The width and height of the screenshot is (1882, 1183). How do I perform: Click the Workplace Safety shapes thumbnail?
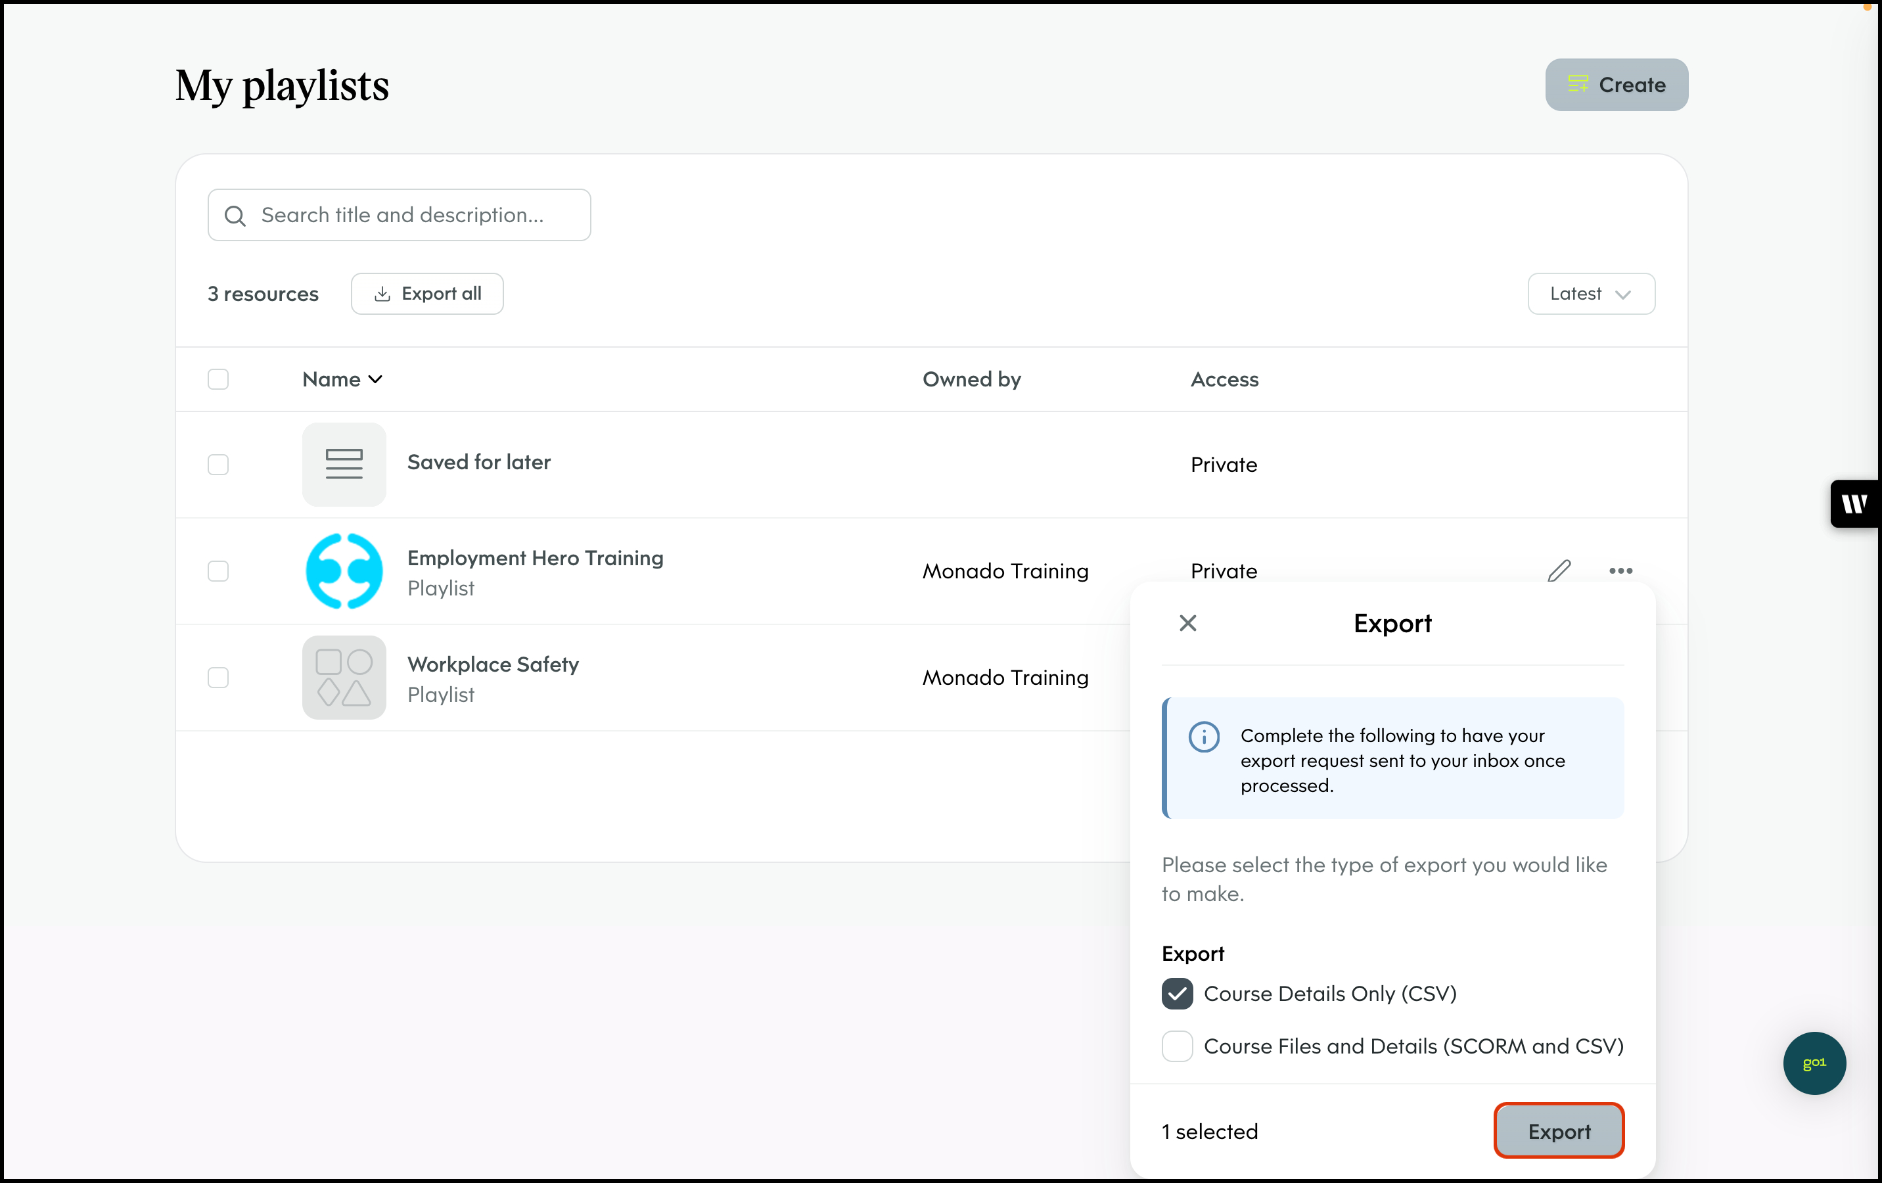click(x=344, y=677)
